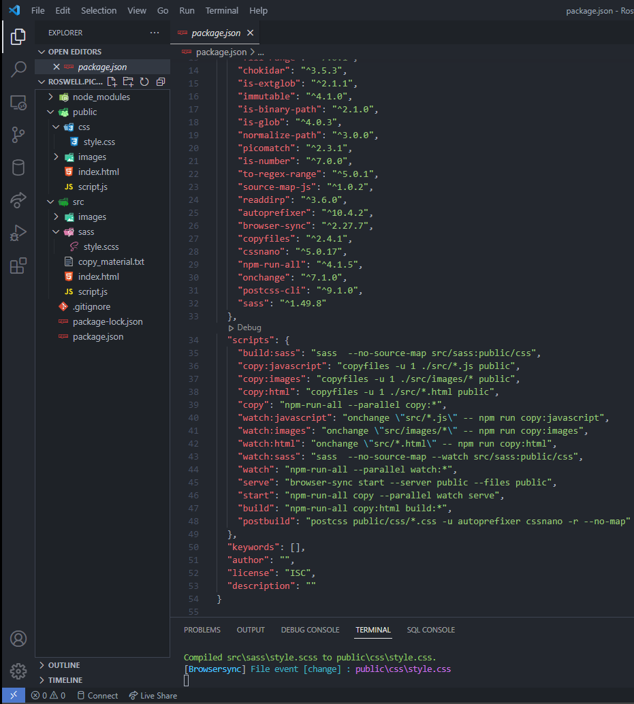Open the Manage settings gear

[x=18, y=670]
